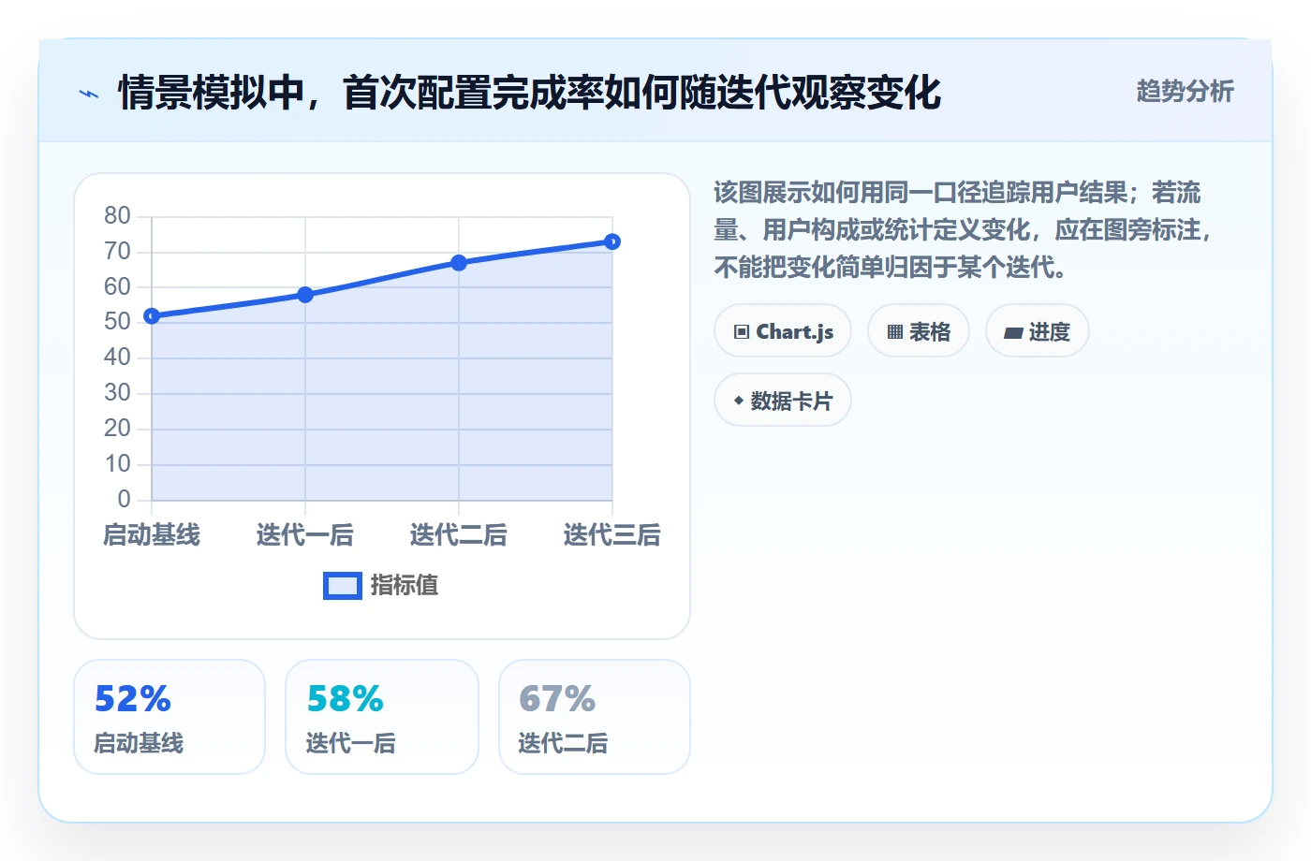Click the 启动基线 label under 52%

point(139,743)
